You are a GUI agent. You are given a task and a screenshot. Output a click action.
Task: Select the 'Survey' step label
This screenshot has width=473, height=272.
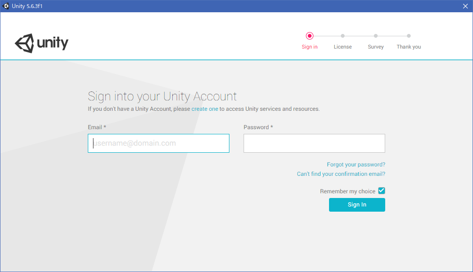(x=376, y=47)
